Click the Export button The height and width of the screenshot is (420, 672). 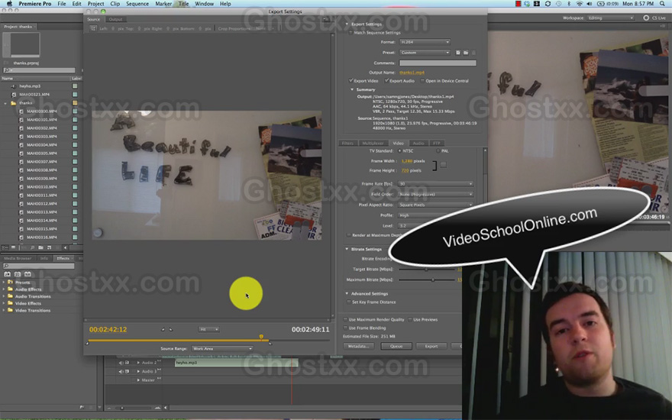pyautogui.click(x=431, y=346)
